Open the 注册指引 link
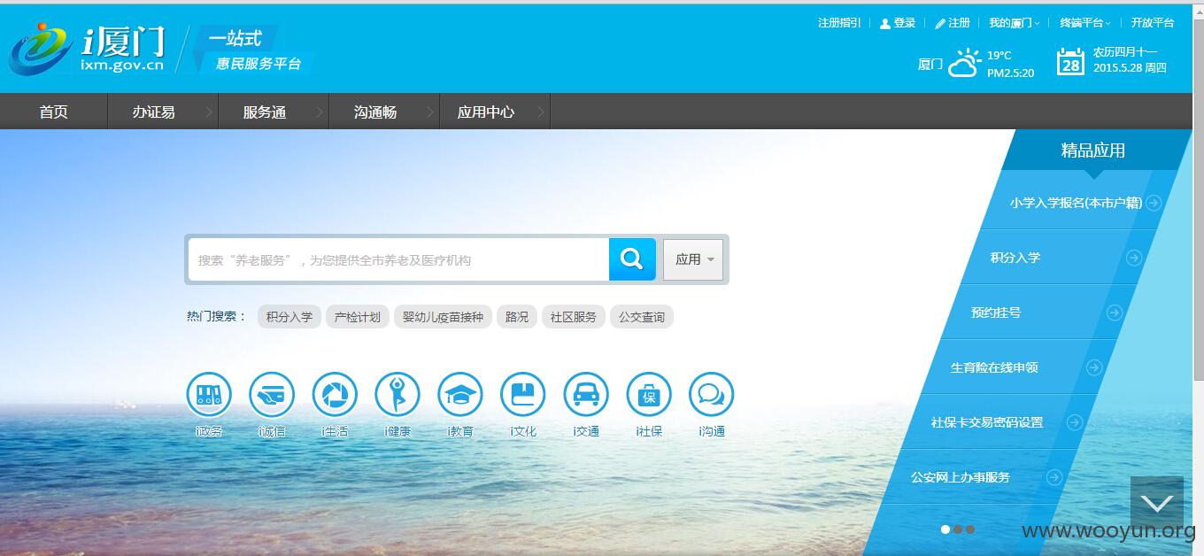 click(839, 23)
